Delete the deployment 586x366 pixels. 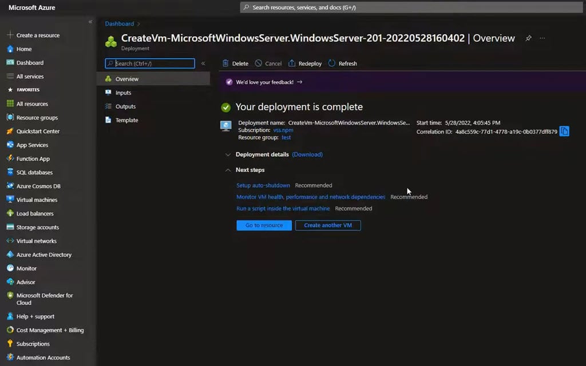[235, 63]
